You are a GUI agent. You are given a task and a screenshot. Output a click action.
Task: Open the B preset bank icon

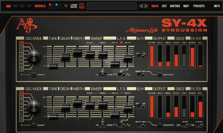66,6
